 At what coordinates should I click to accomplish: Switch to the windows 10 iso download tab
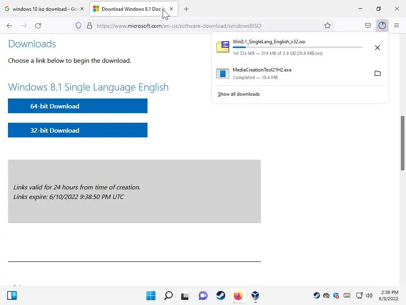44,9
